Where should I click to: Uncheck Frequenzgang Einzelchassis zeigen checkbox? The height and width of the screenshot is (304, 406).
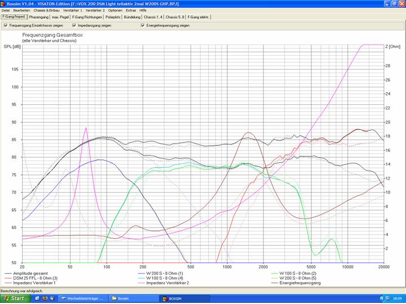pyautogui.click(x=5, y=25)
